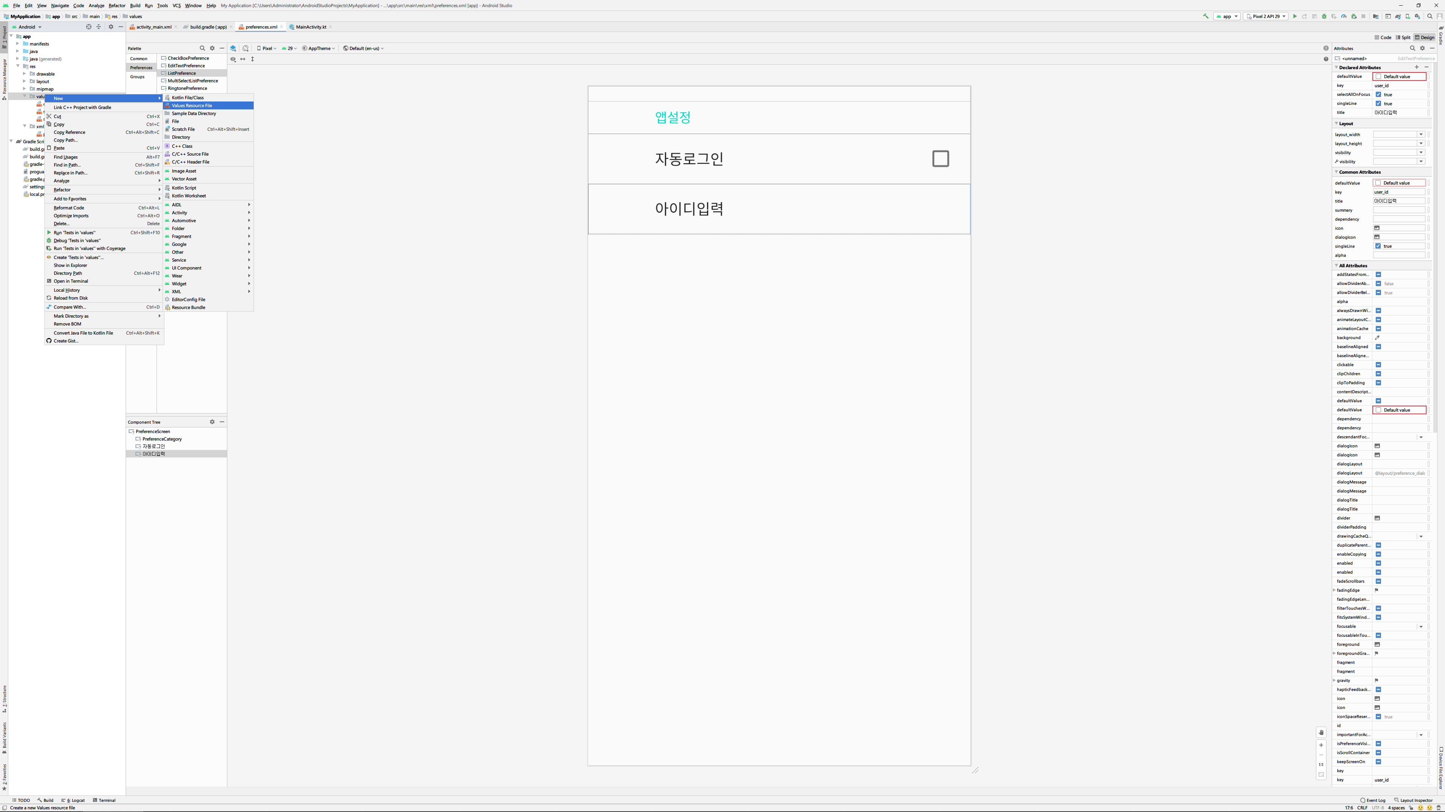Click the SDK Manager download icon
The width and height of the screenshot is (1445, 812).
(1418, 16)
